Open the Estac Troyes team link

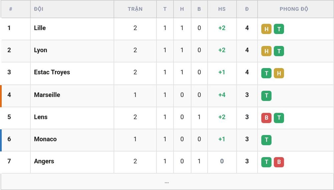click(52, 72)
